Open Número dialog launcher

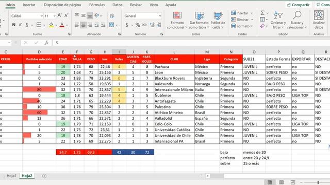(x=161, y=34)
